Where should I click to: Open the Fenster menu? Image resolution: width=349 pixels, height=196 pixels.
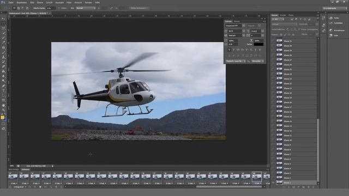point(88,2)
